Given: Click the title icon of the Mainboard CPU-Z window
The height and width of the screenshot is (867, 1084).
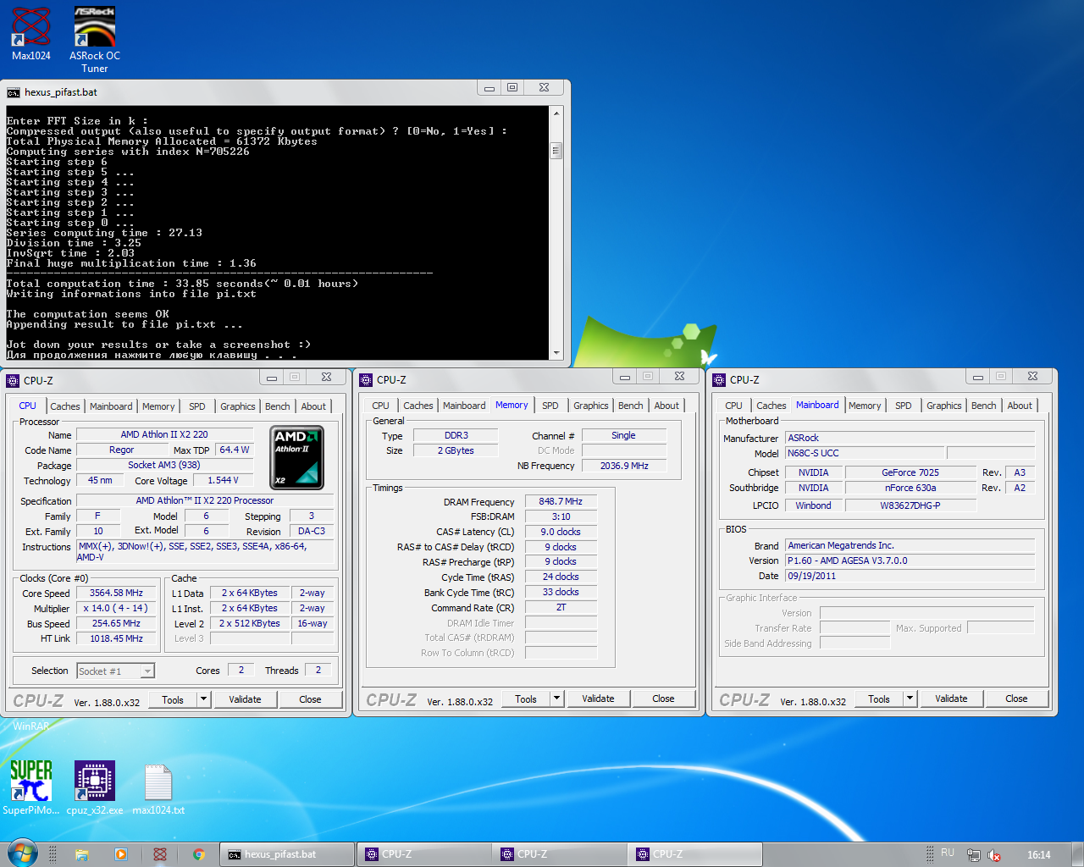Looking at the screenshot, I should pyautogui.click(x=719, y=380).
